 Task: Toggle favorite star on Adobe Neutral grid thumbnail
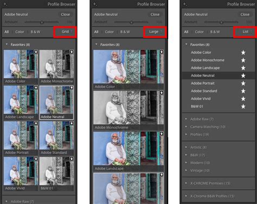[x=72, y=88]
